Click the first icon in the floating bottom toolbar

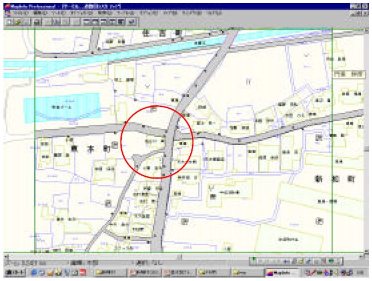255,261
